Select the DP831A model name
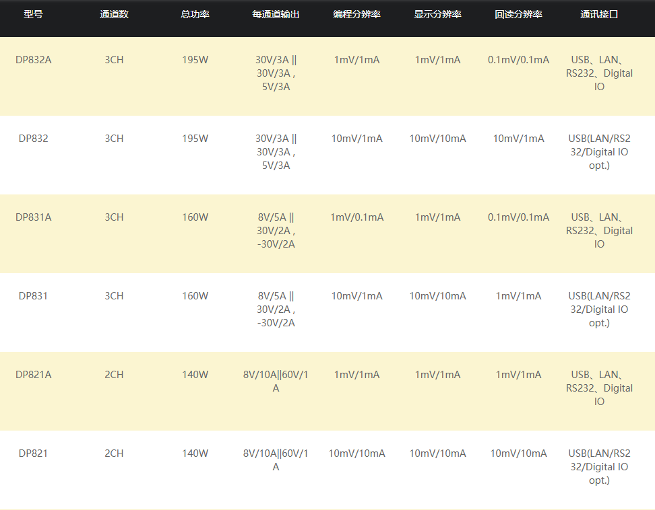Screen dimensions: 655x510 pos(34,217)
